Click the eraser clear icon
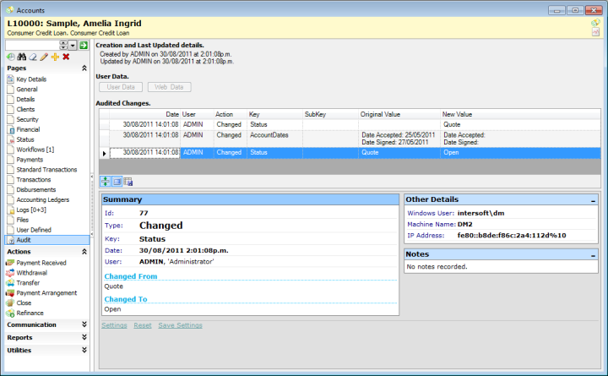Viewport: 608px width, 376px height. (33, 56)
